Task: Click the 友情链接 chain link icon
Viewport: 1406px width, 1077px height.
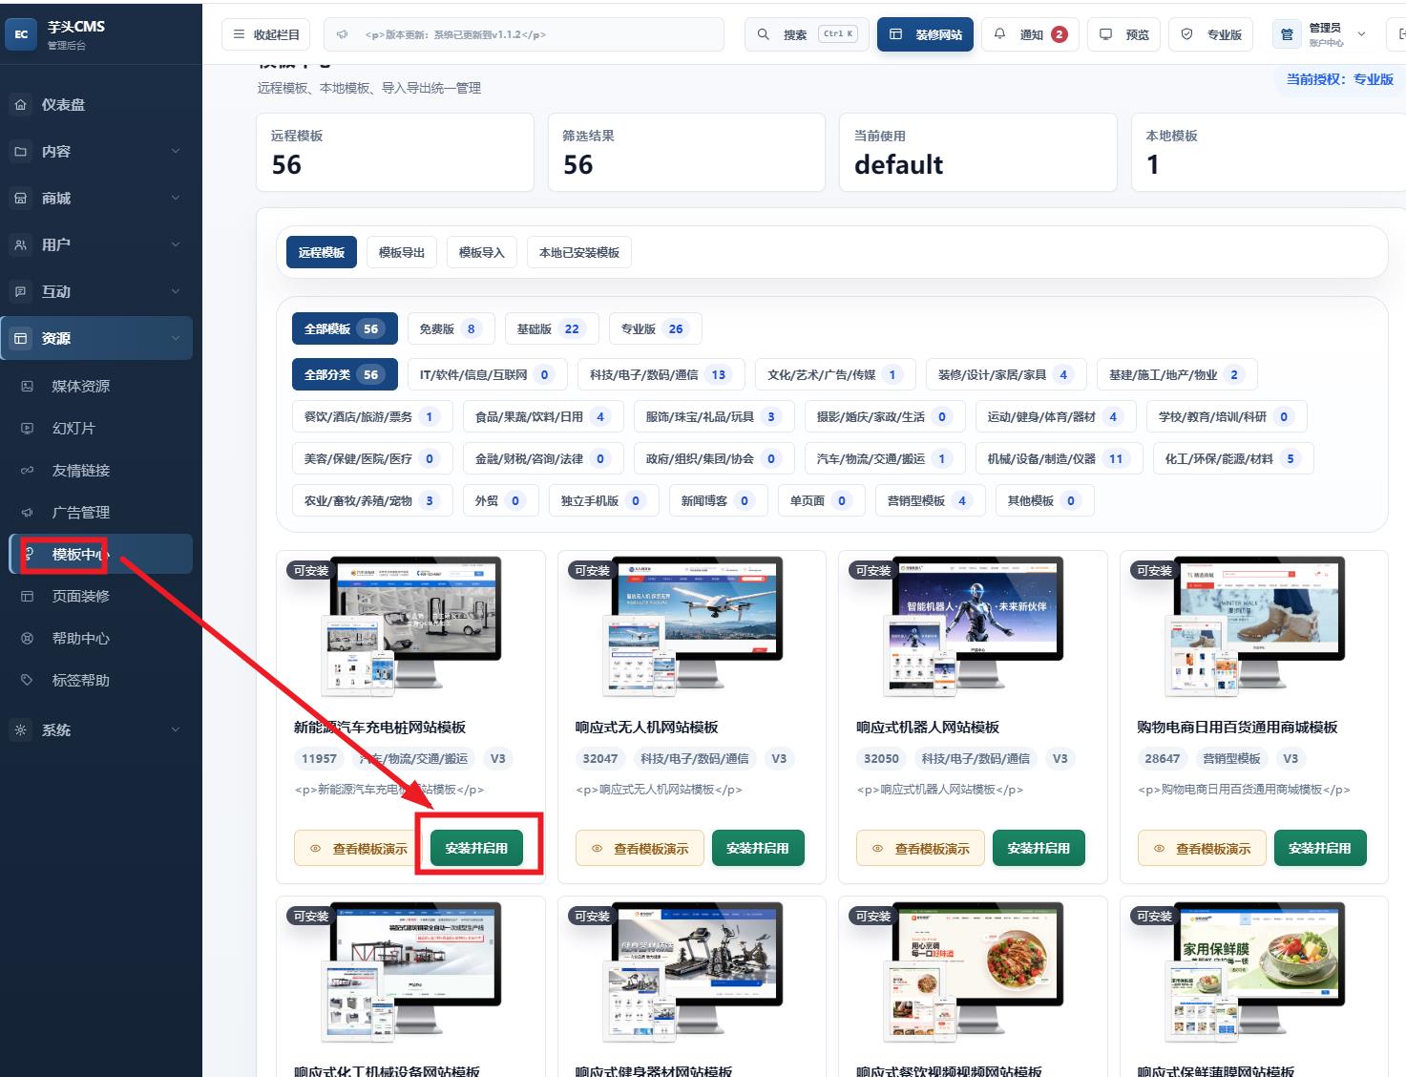Action: (x=28, y=471)
